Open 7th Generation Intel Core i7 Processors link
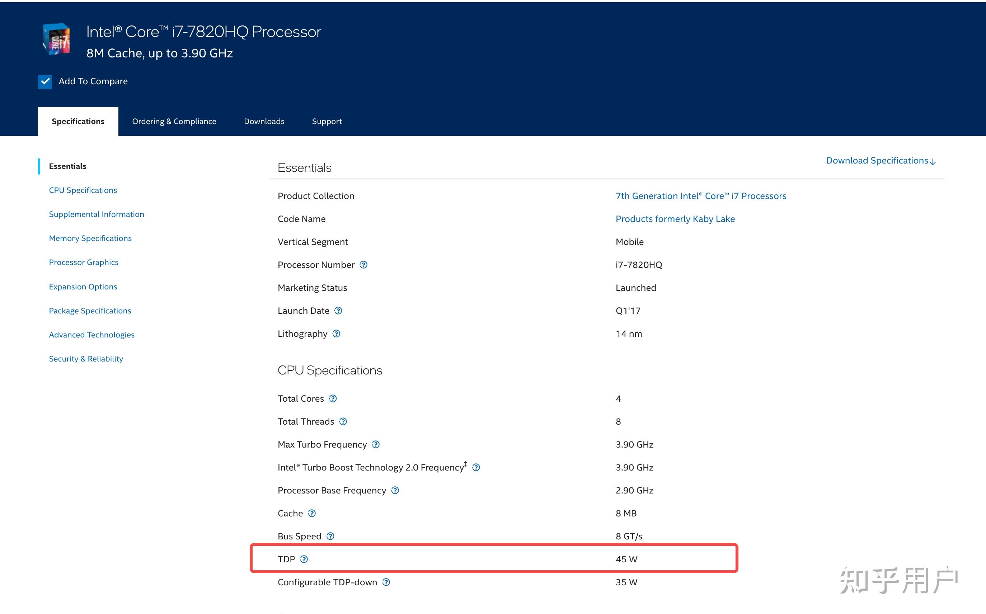 point(701,196)
